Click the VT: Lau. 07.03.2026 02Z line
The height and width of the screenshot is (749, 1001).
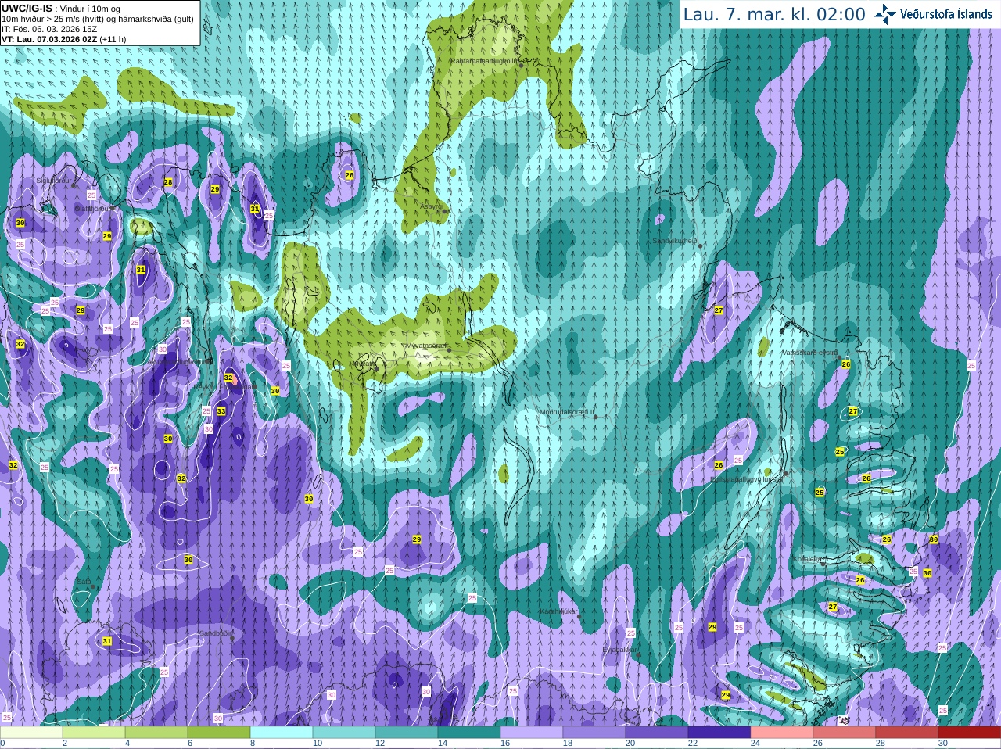coord(64,39)
